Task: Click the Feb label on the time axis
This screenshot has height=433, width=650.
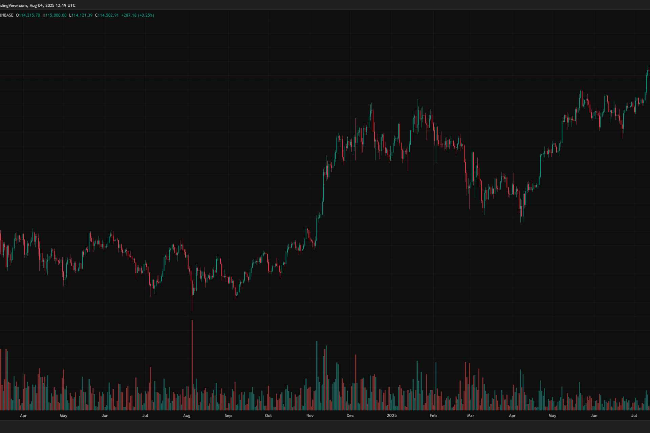Action: [433, 415]
